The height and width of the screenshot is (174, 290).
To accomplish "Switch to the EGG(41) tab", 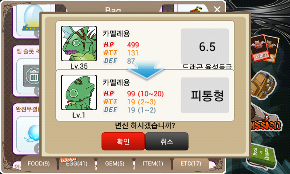I will 77,163.
